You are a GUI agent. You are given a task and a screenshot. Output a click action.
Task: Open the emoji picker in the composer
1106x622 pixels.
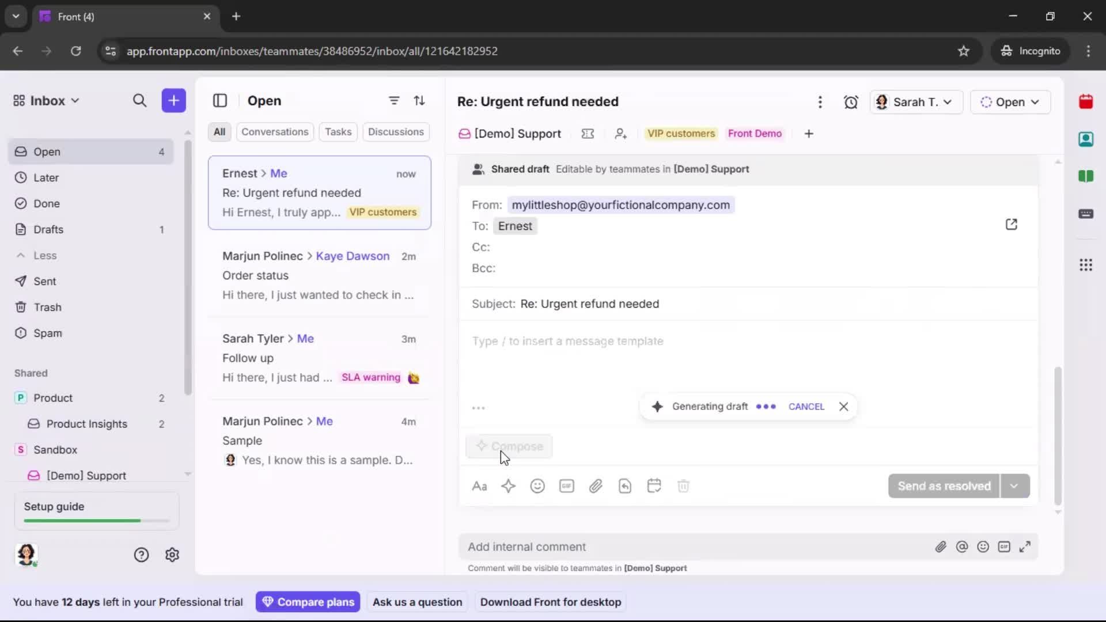[x=537, y=486]
